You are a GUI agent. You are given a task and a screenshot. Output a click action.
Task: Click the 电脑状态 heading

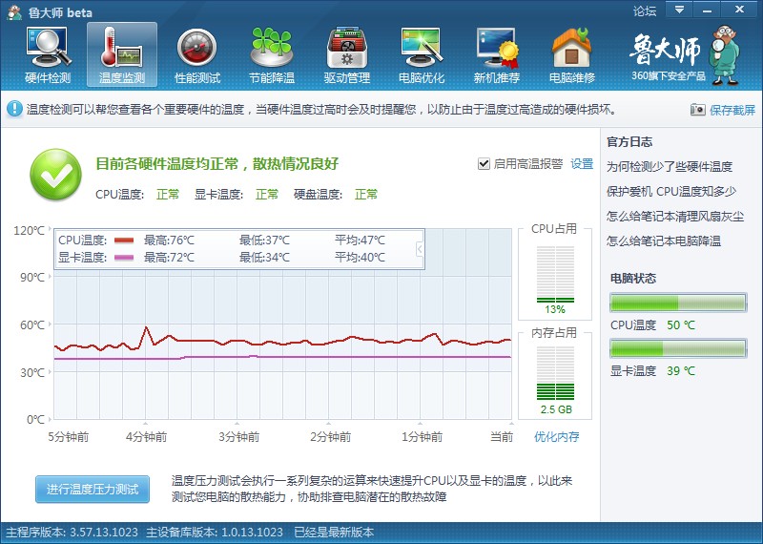tap(633, 278)
